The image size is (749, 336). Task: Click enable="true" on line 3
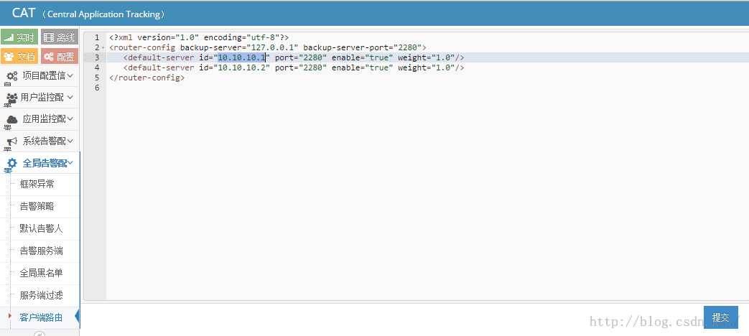pos(362,57)
